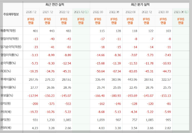This screenshot has height=133, width=192.
Task: Select PER value -5.99
Action: click(x=167, y=112)
